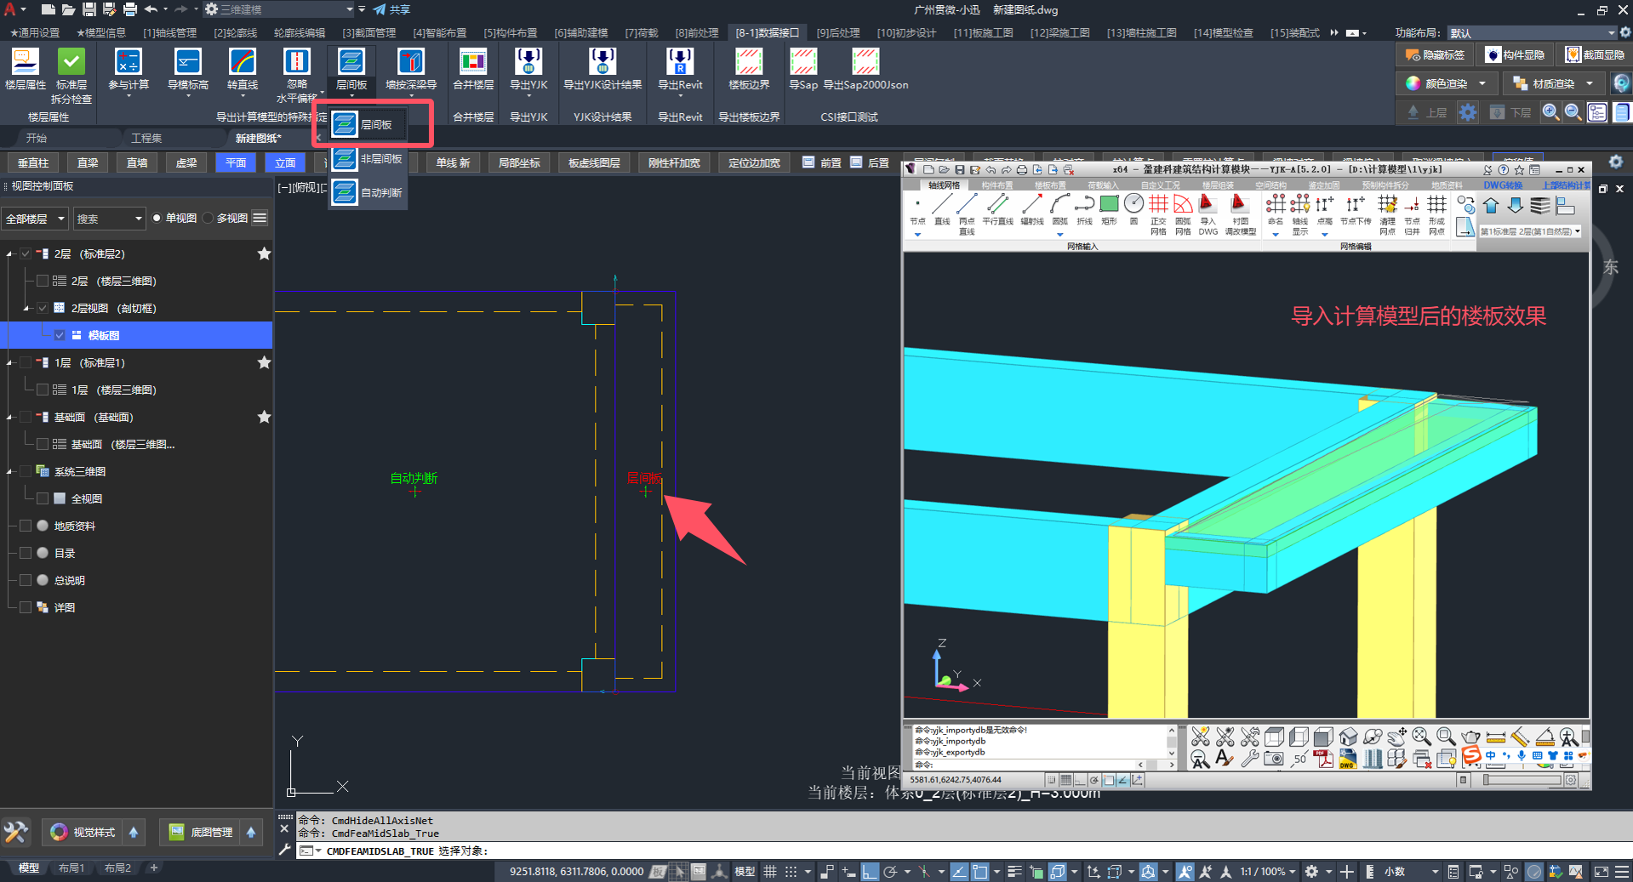Click the 局部坐标 toolbar button
This screenshot has height=882, width=1633.
click(518, 162)
